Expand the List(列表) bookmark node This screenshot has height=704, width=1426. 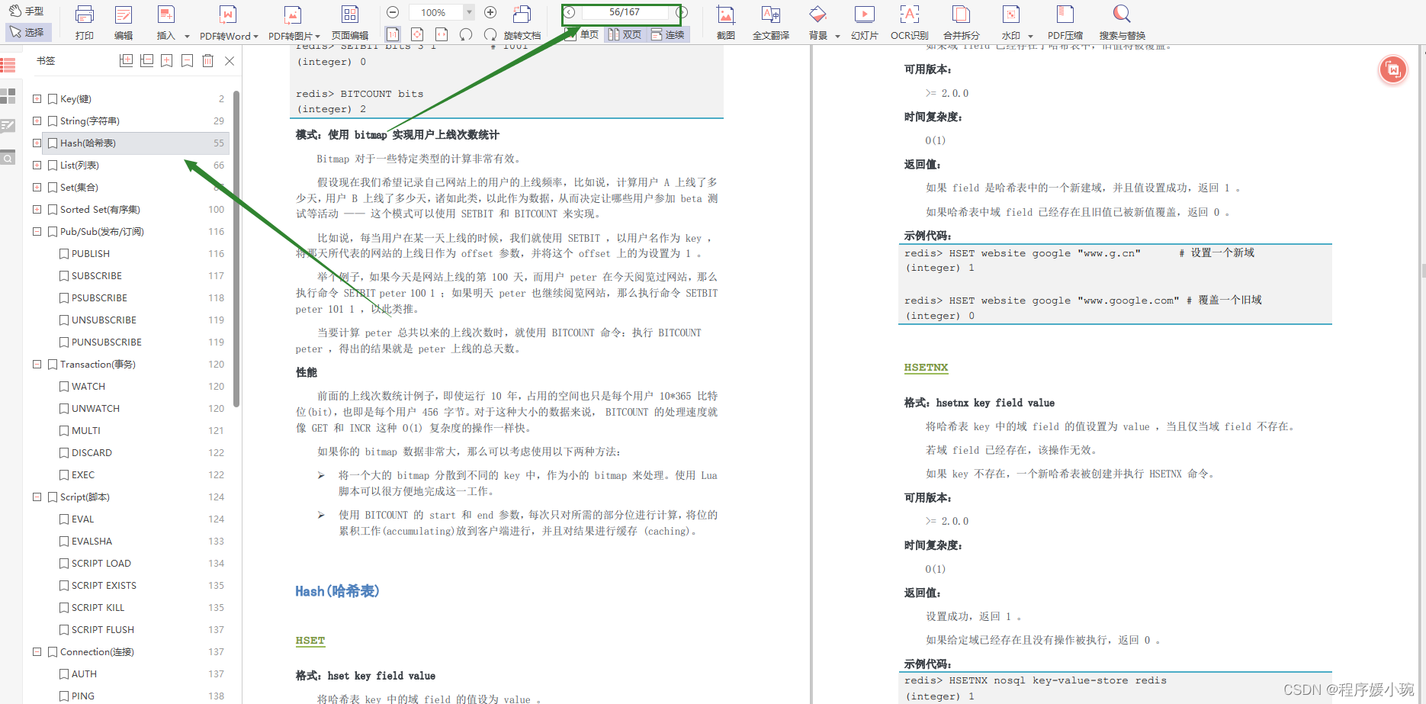pyautogui.click(x=37, y=166)
